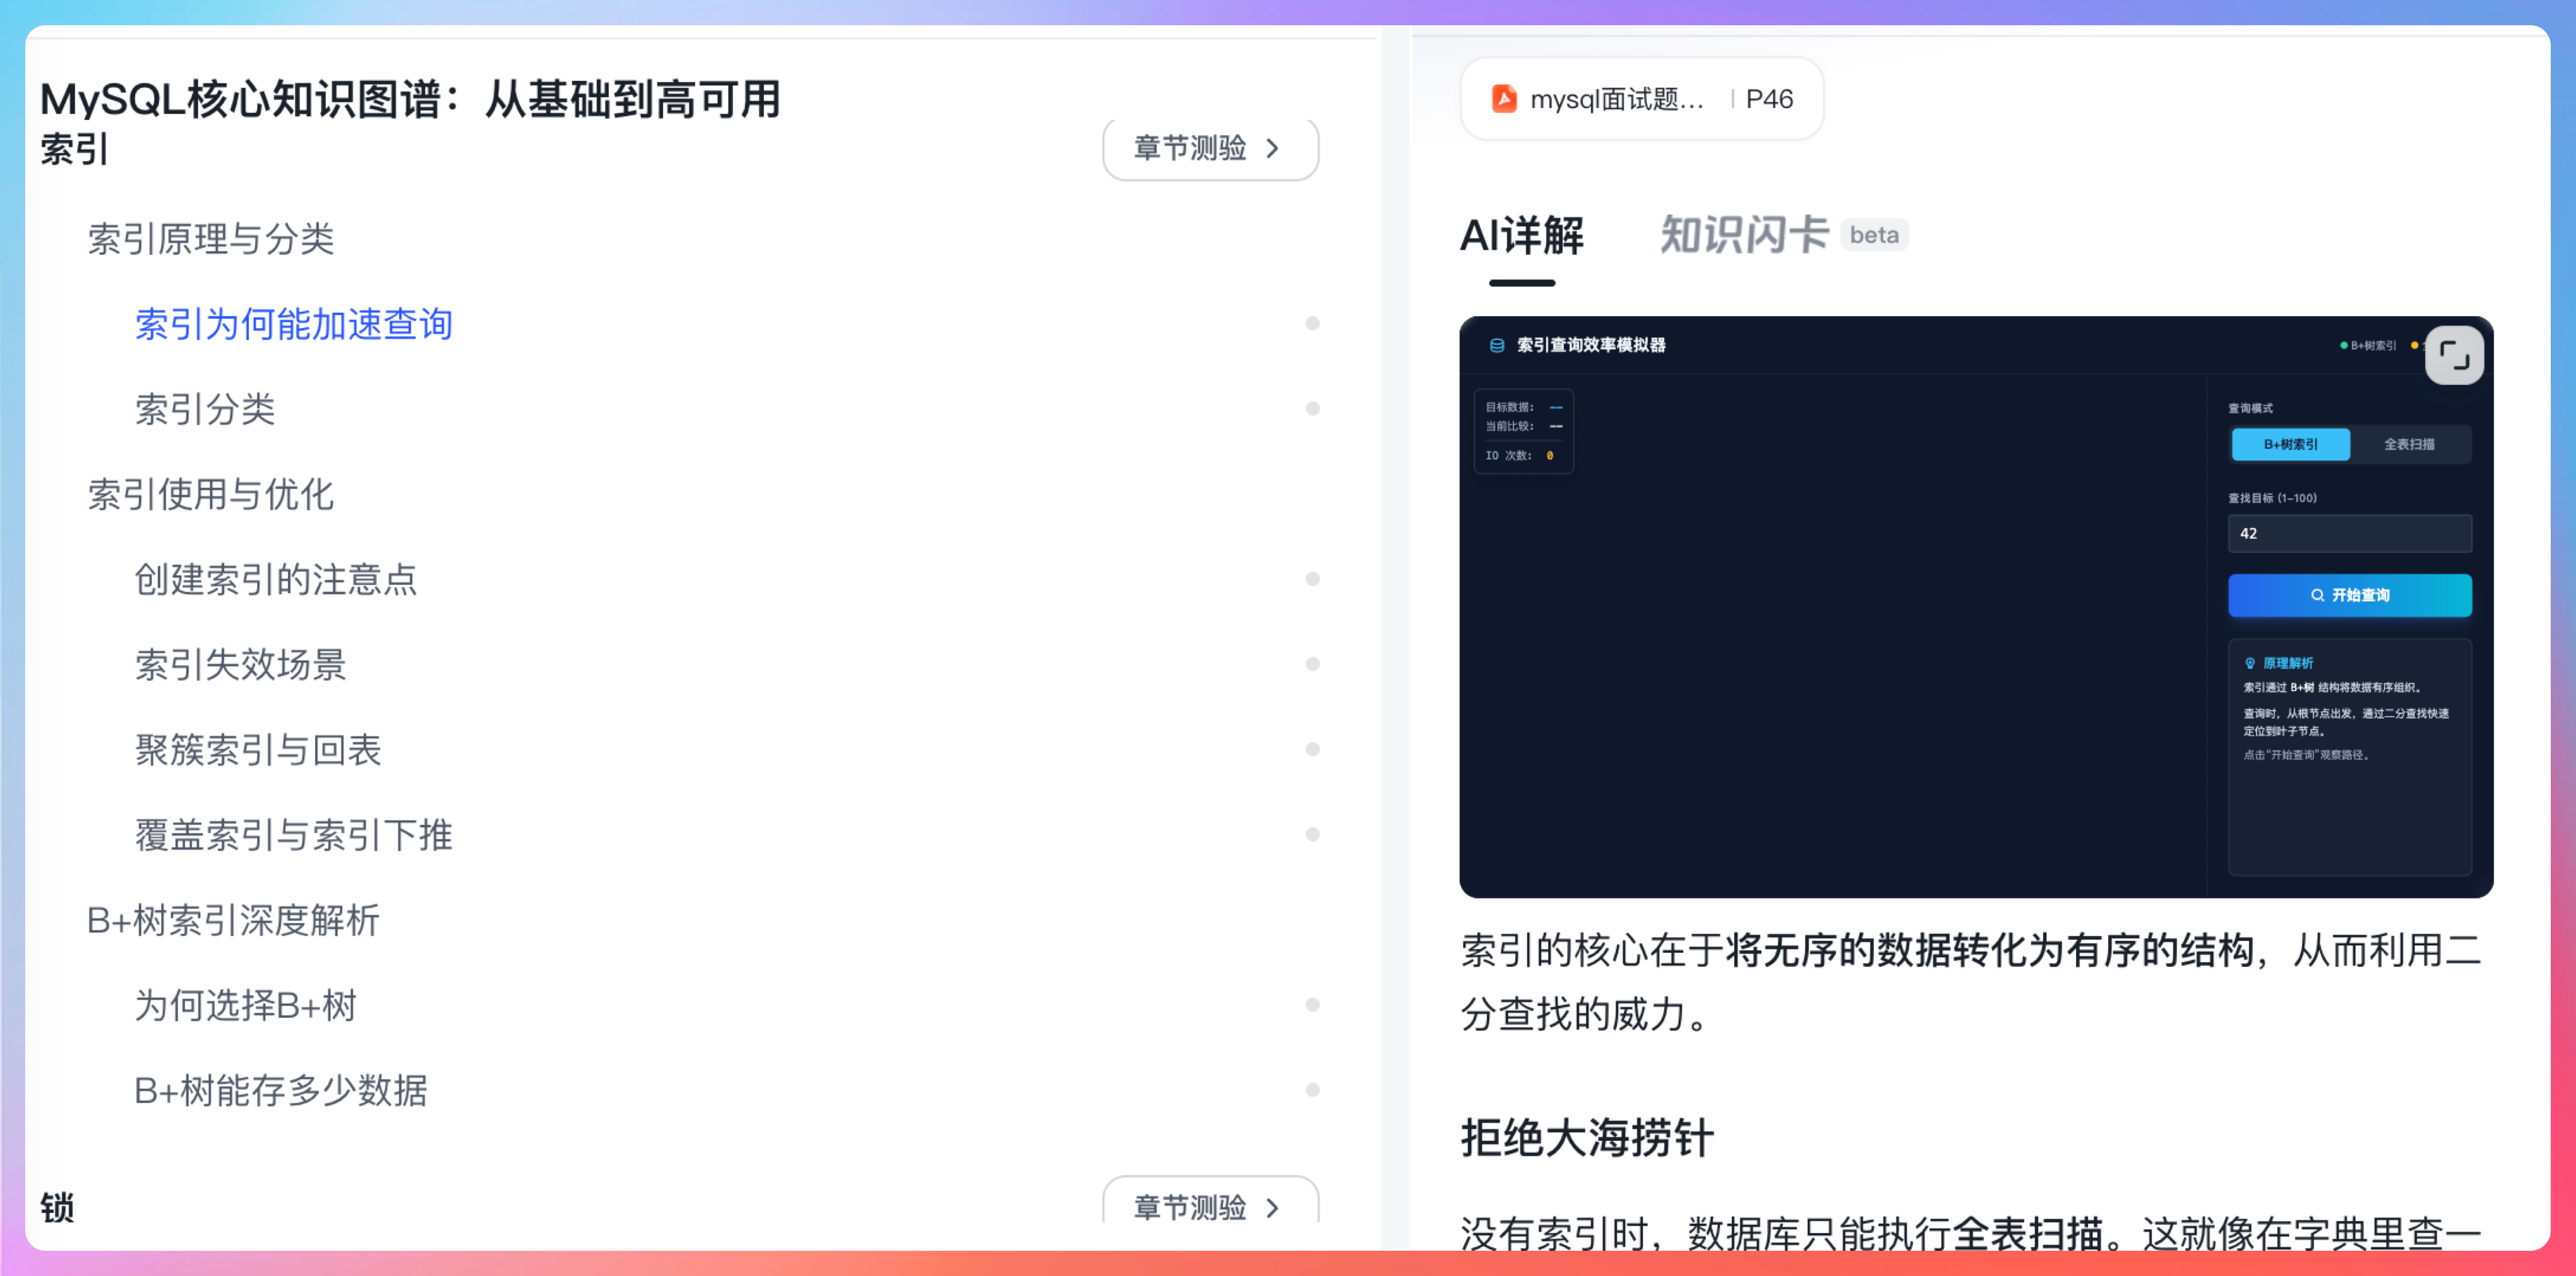Viewport: 2576px width, 1276px height.
Task: Switch to the AI详解 tab
Action: pyautogui.click(x=1521, y=236)
